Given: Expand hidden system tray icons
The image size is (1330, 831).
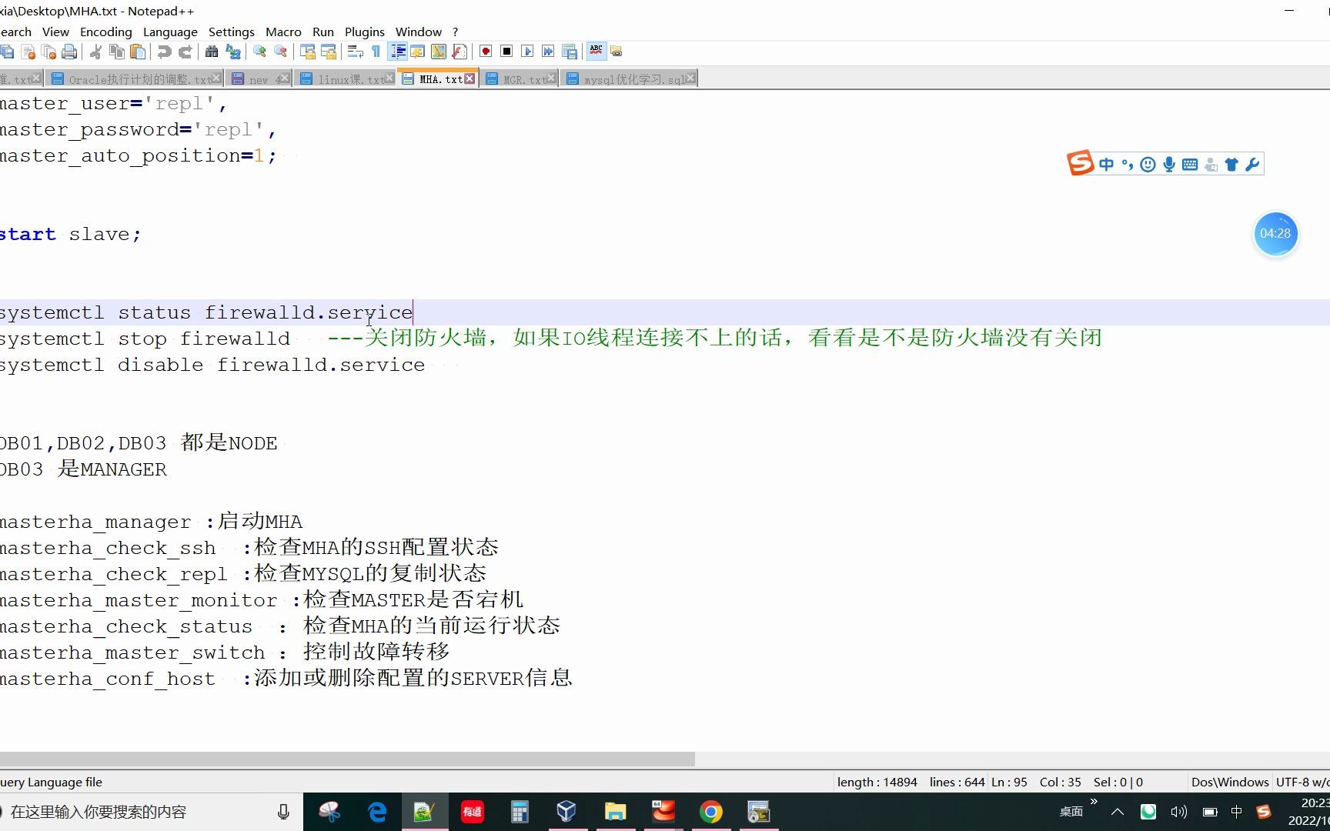Looking at the screenshot, I should pyautogui.click(x=1117, y=811).
